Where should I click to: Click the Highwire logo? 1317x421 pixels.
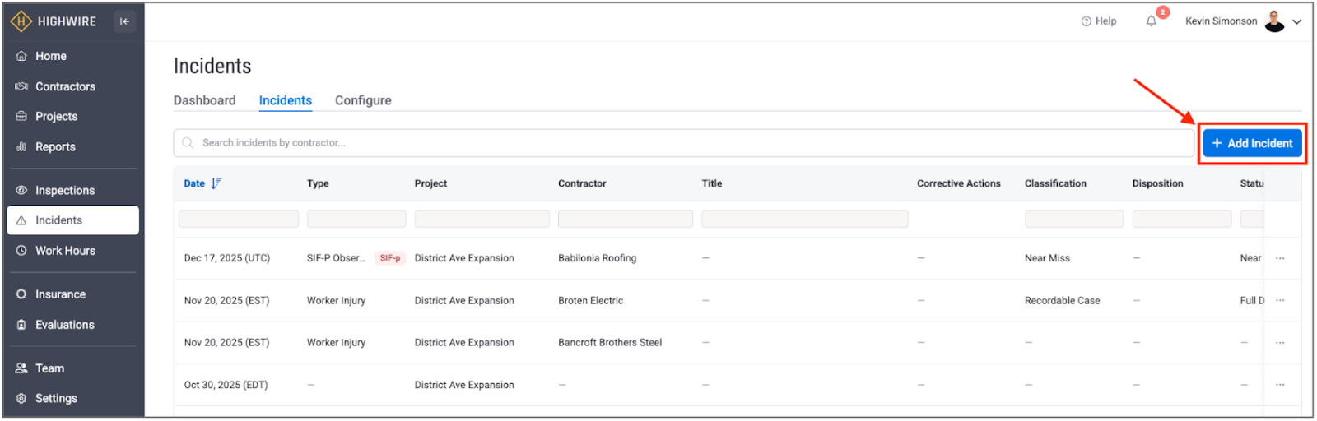pos(54,21)
